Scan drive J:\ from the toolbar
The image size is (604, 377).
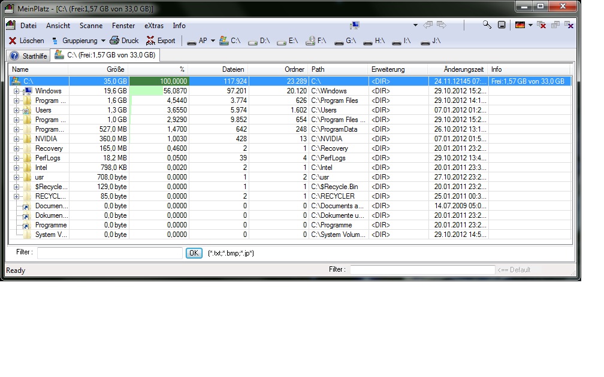coord(431,41)
